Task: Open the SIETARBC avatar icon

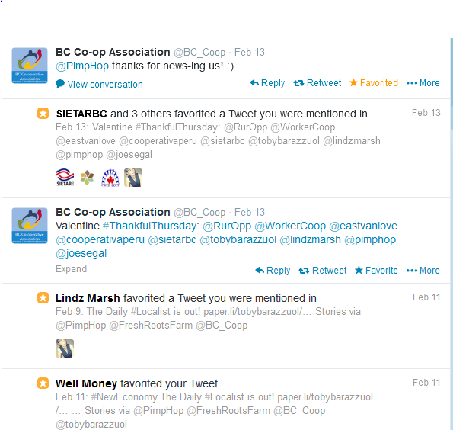Action: pyautogui.click(x=65, y=178)
